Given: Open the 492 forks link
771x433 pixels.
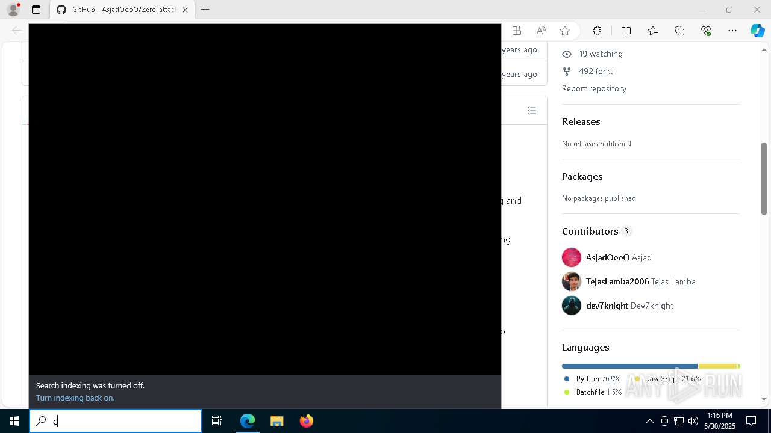Looking at the screenshot, I should [x=596, y=71].
